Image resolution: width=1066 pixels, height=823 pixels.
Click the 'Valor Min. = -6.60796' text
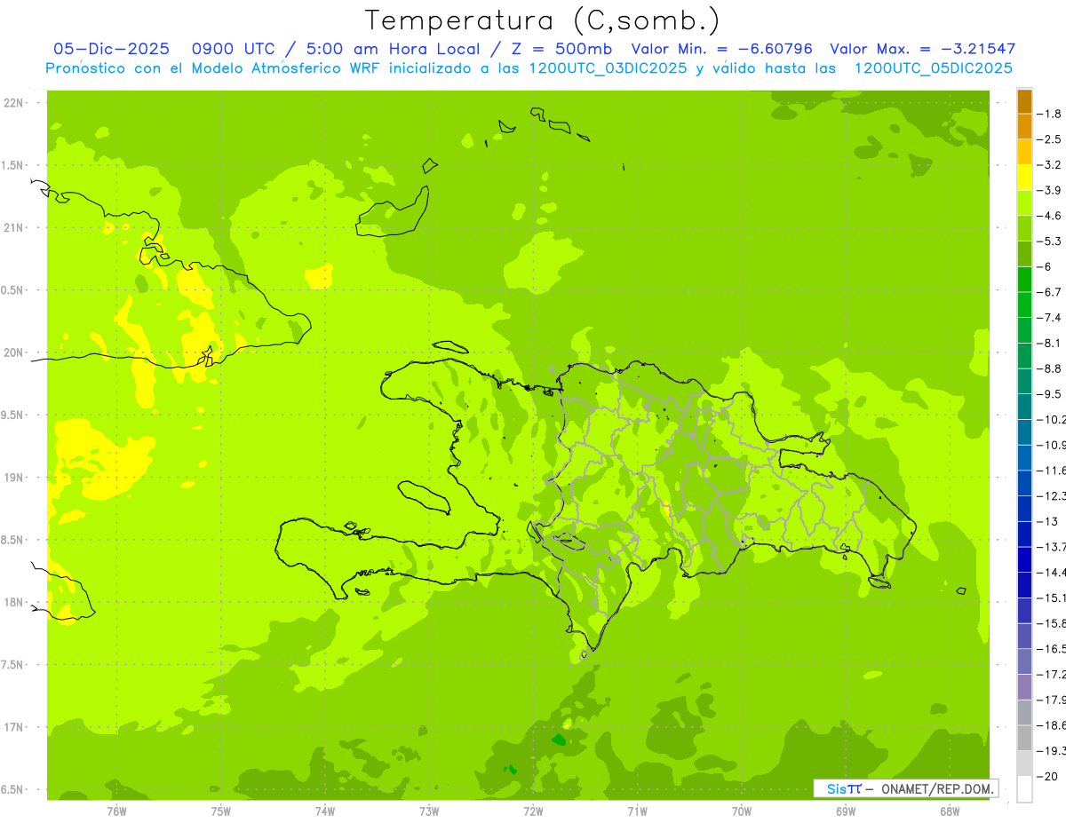pyautogui.click(x=721, y=49)
